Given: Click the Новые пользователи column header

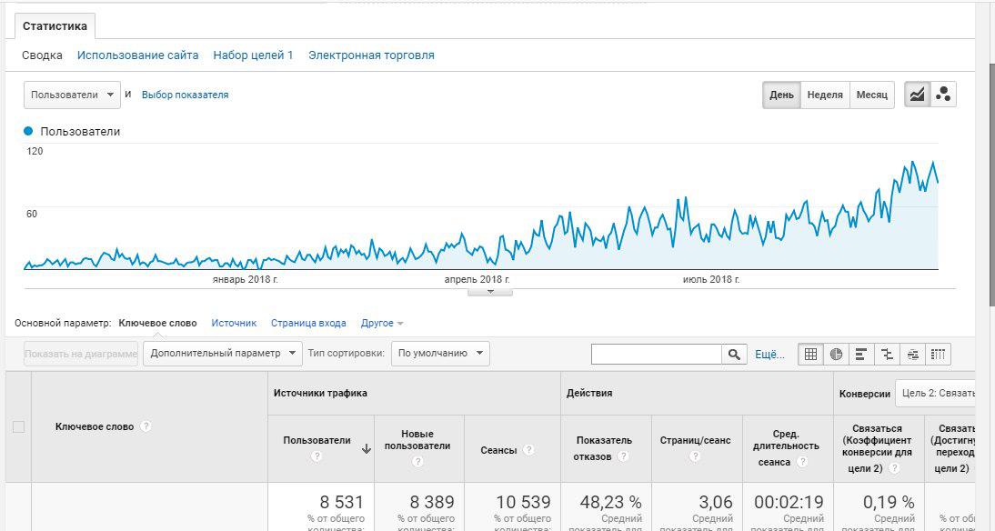Looking at the screenshot, I should tap(417, 440).
